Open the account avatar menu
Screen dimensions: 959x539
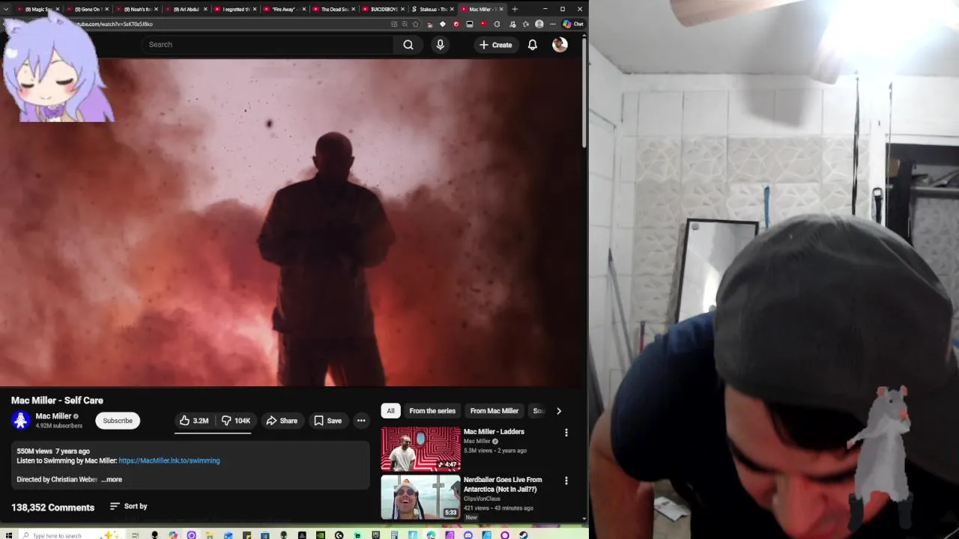click(x=560, y=45)
